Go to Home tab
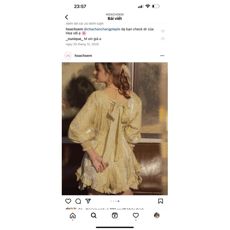230x230 pixels. point(73,215)
